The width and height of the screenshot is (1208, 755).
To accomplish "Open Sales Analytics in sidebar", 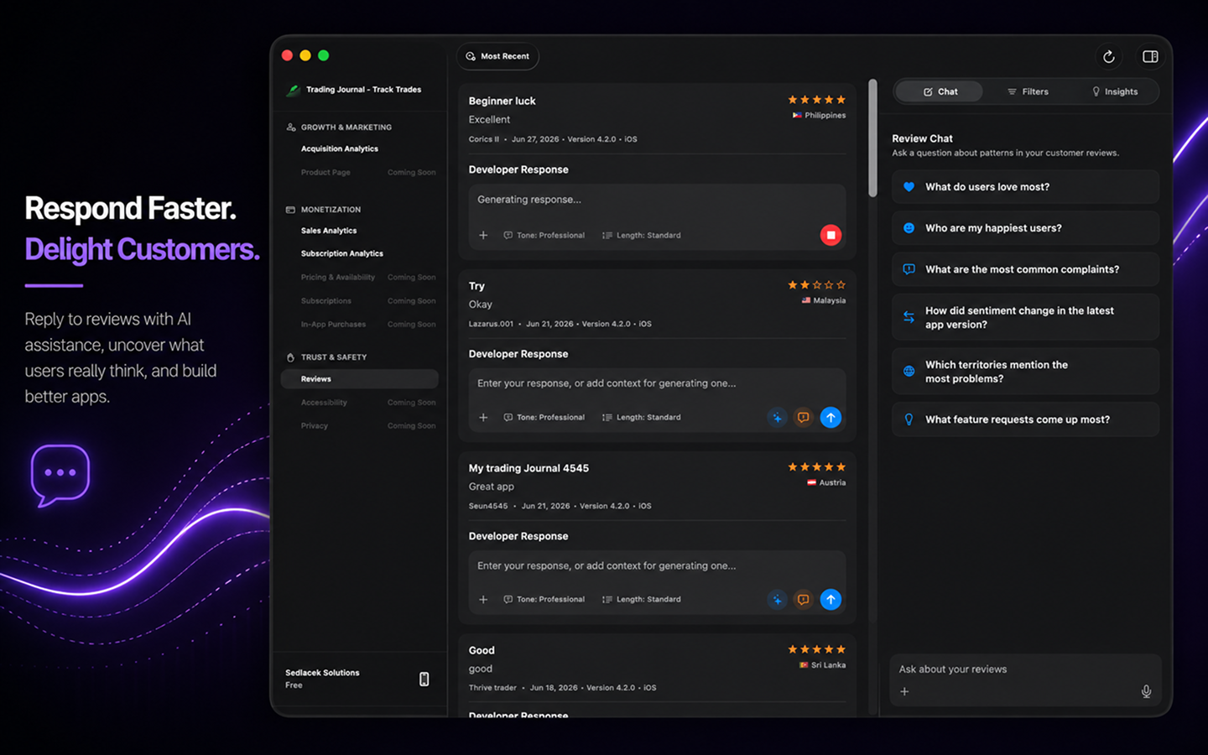I will tap(329, 231).
